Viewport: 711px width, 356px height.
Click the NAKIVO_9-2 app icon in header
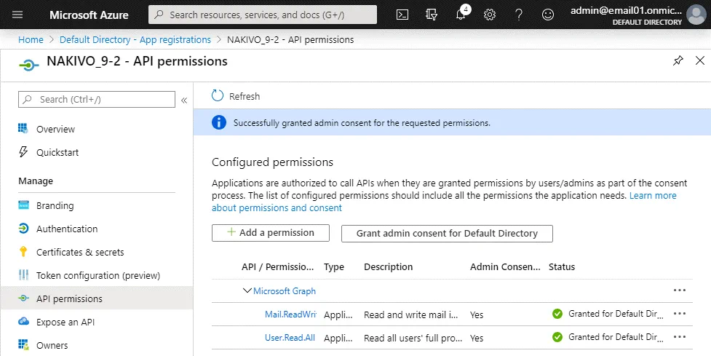[29, 66]
